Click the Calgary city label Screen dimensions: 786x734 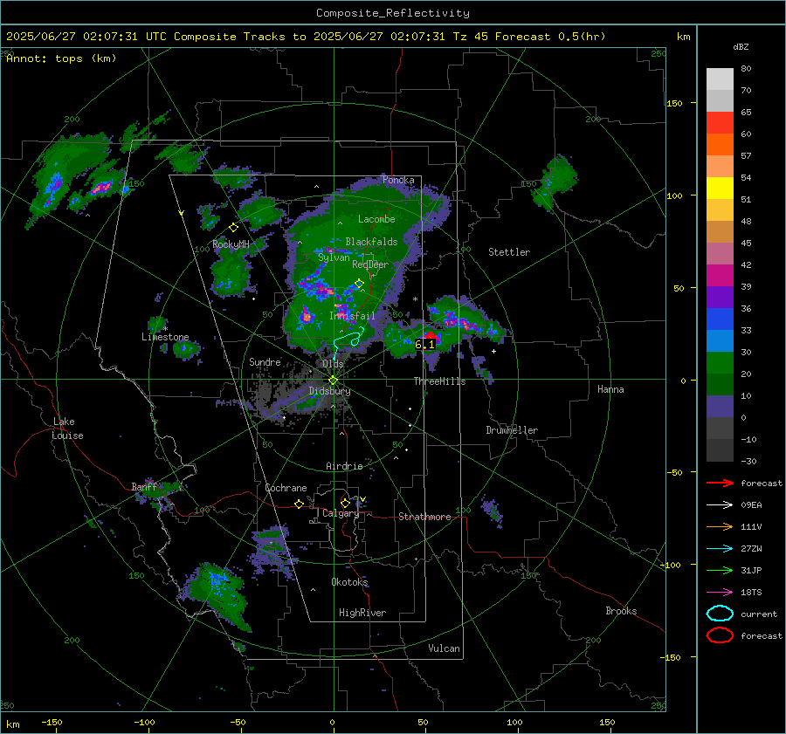(341, 513)
